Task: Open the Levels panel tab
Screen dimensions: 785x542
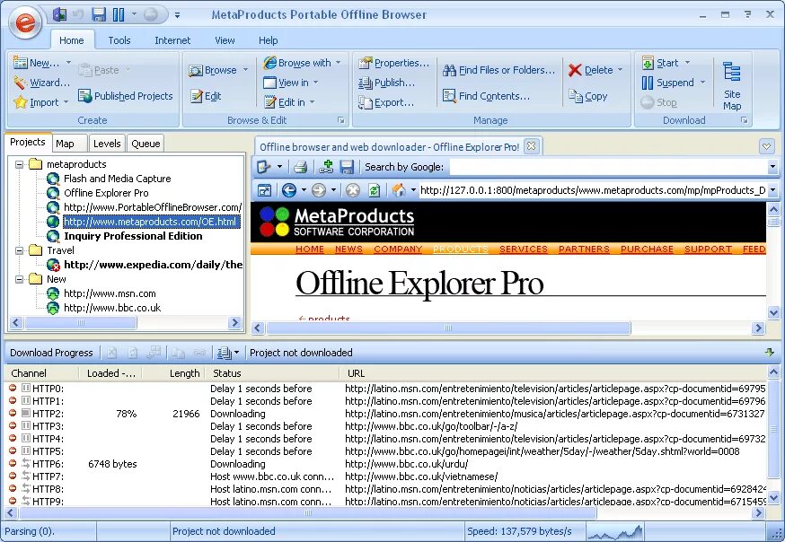Action: click(107, 144)
